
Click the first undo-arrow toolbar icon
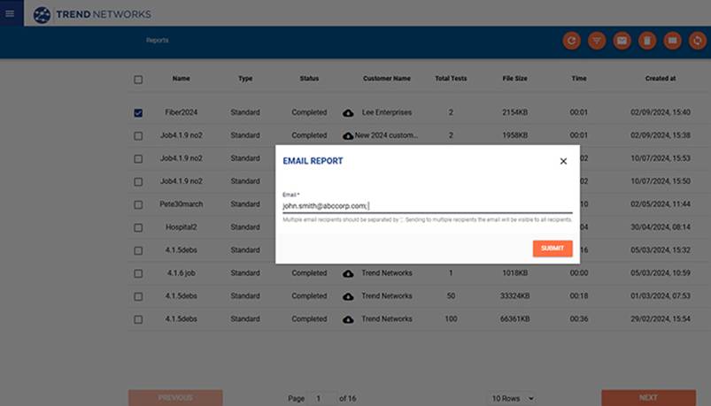tap(572, 41)
